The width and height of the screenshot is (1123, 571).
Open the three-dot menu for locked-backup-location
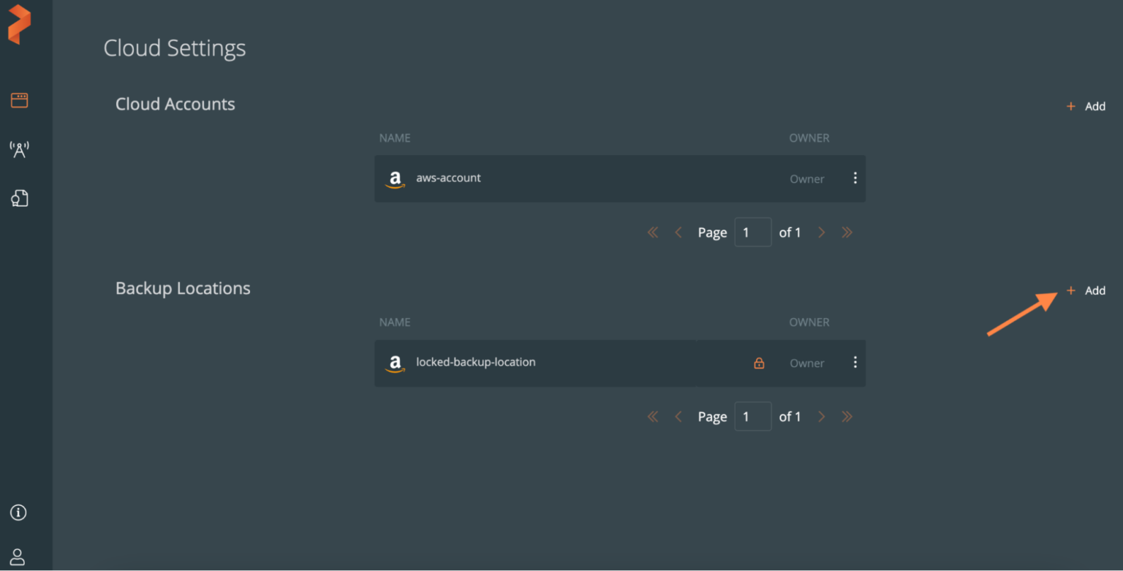pos(855,362)
